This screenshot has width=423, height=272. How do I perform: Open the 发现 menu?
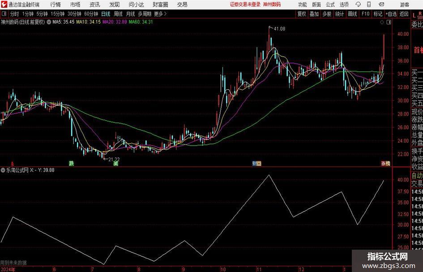115,4
